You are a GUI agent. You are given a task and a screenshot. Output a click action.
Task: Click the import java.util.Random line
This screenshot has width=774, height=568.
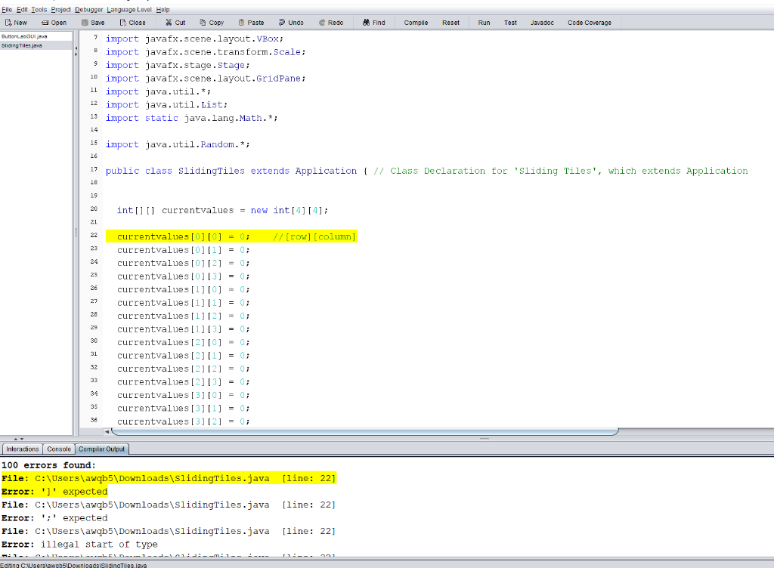click(x=177, y=144)
